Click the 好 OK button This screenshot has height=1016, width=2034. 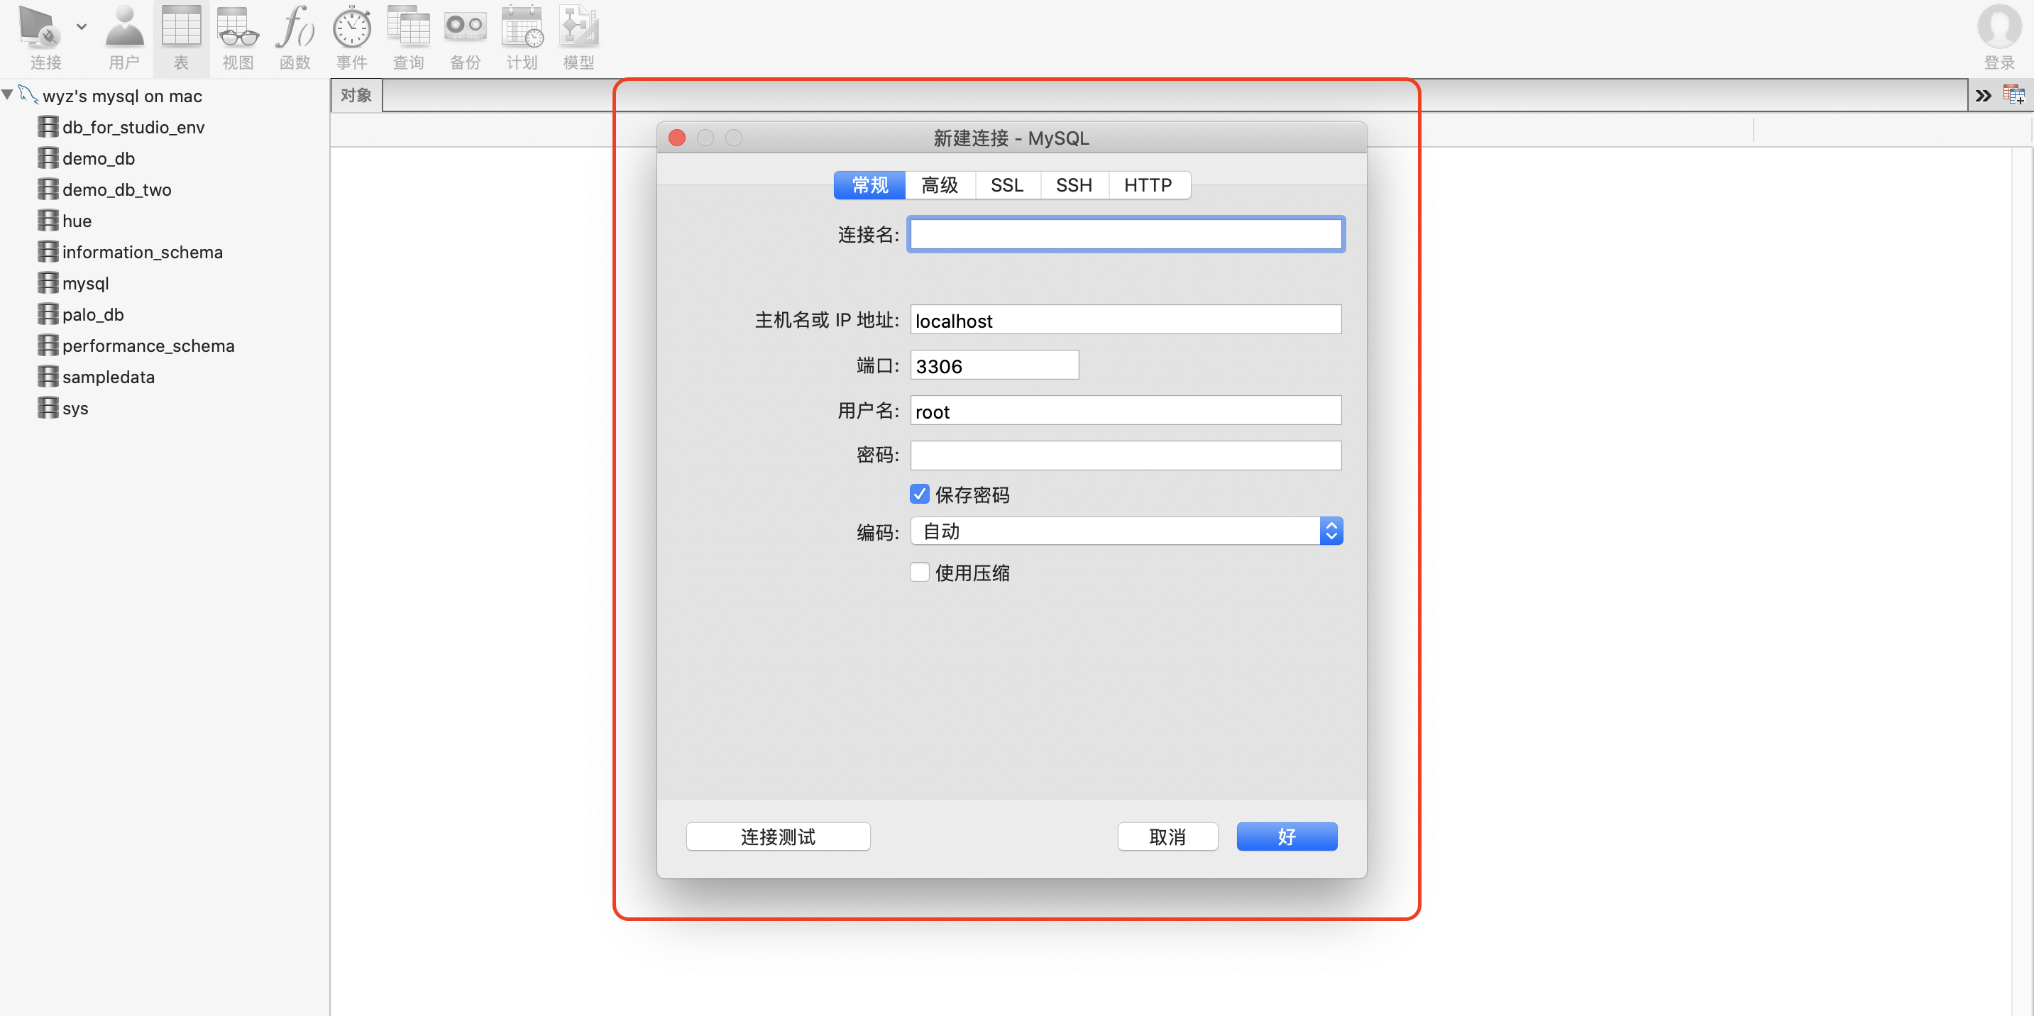tap(1286, 836)
